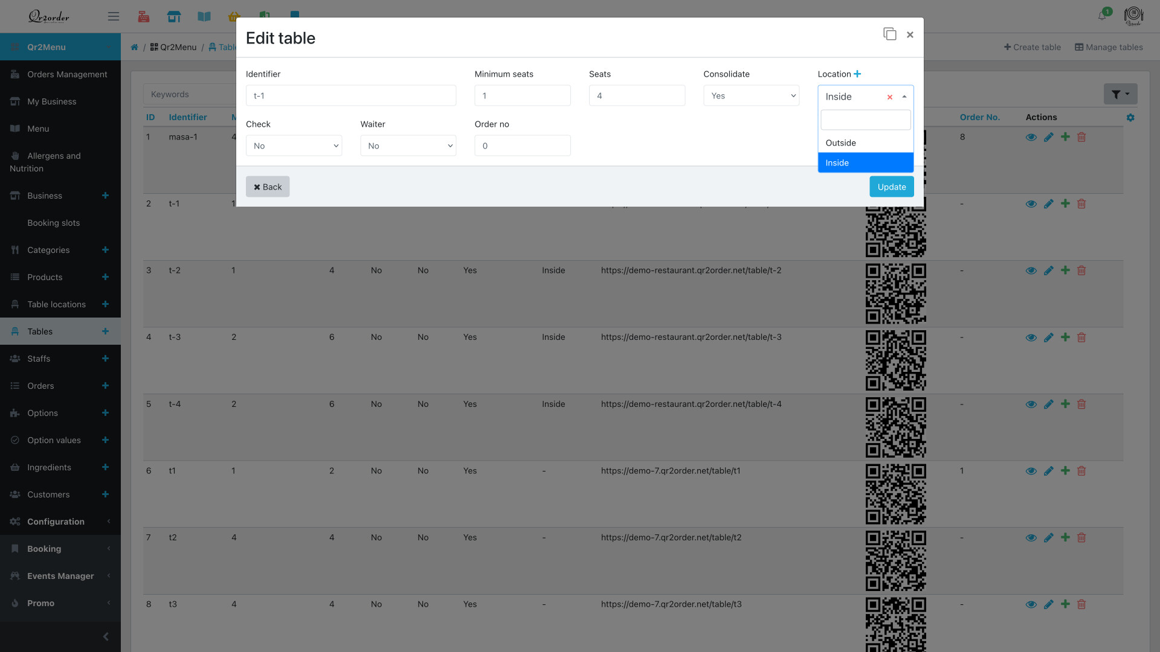The width and height of the screenshot is (1160, 652).
Task: View table t-4 with eye icon
Action: (x=1031, y=404)
